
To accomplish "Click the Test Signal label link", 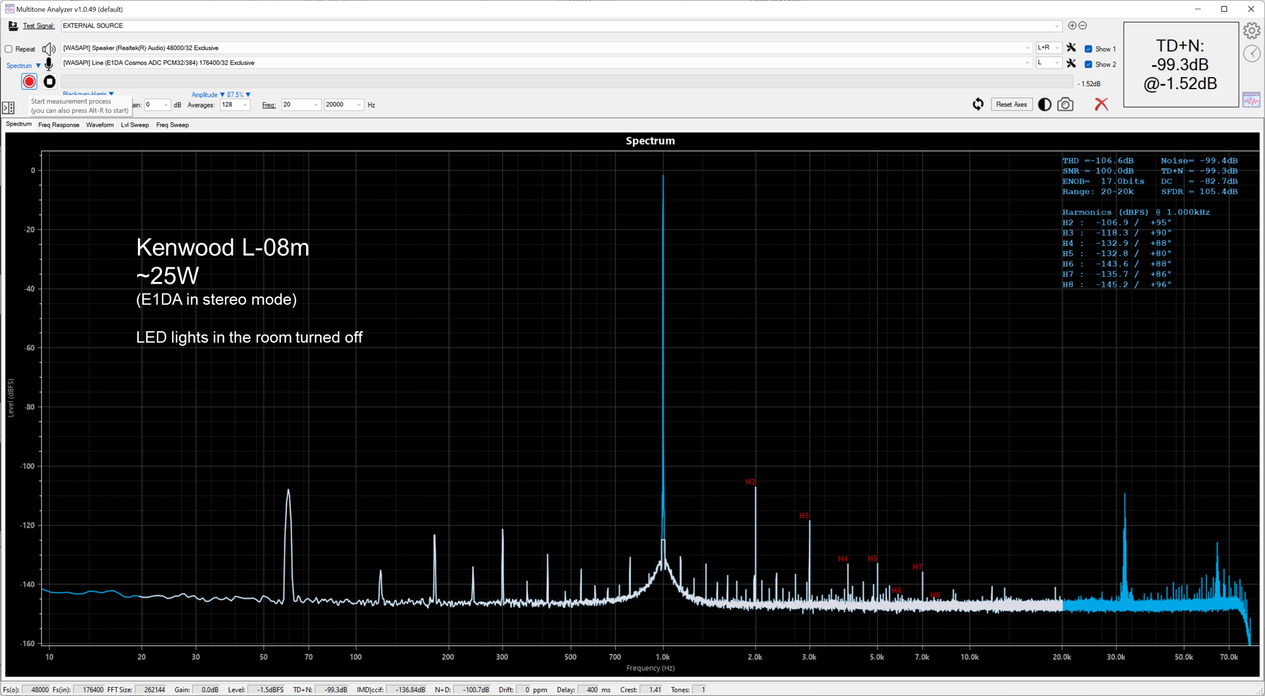I will tap(39, 26).
